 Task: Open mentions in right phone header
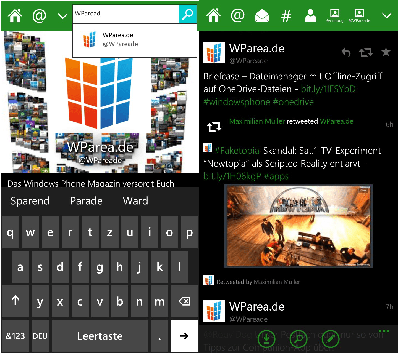tap(238, 15)
